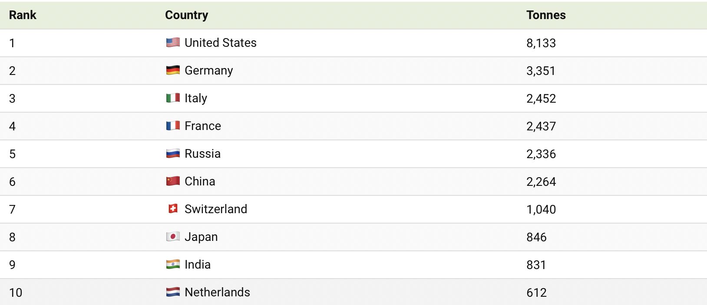The image size is (707, 305).
Task: Select the Germany country name
Action: [x=209, y=71]
